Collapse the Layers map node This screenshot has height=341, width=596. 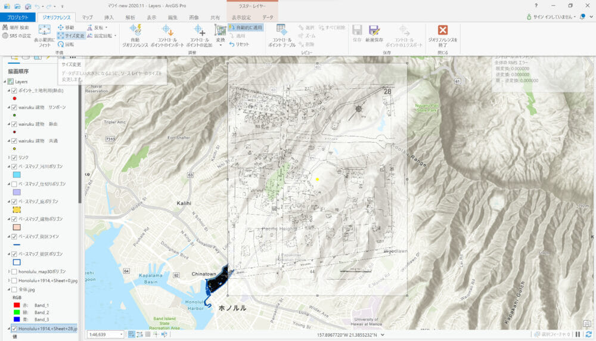5,81
